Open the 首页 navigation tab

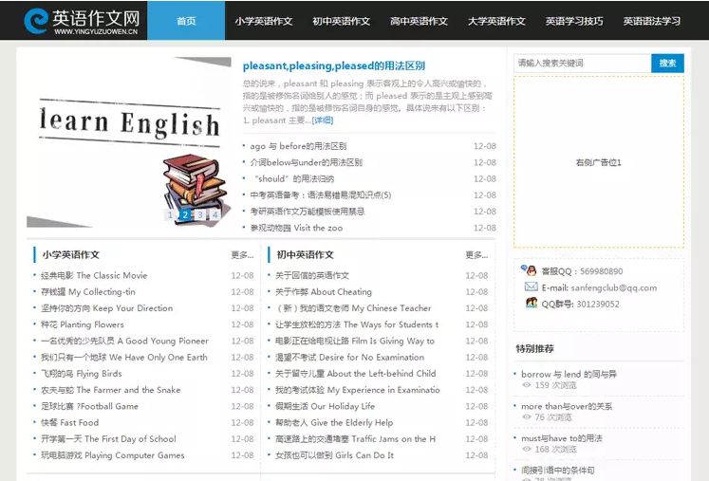coord(186,21)
